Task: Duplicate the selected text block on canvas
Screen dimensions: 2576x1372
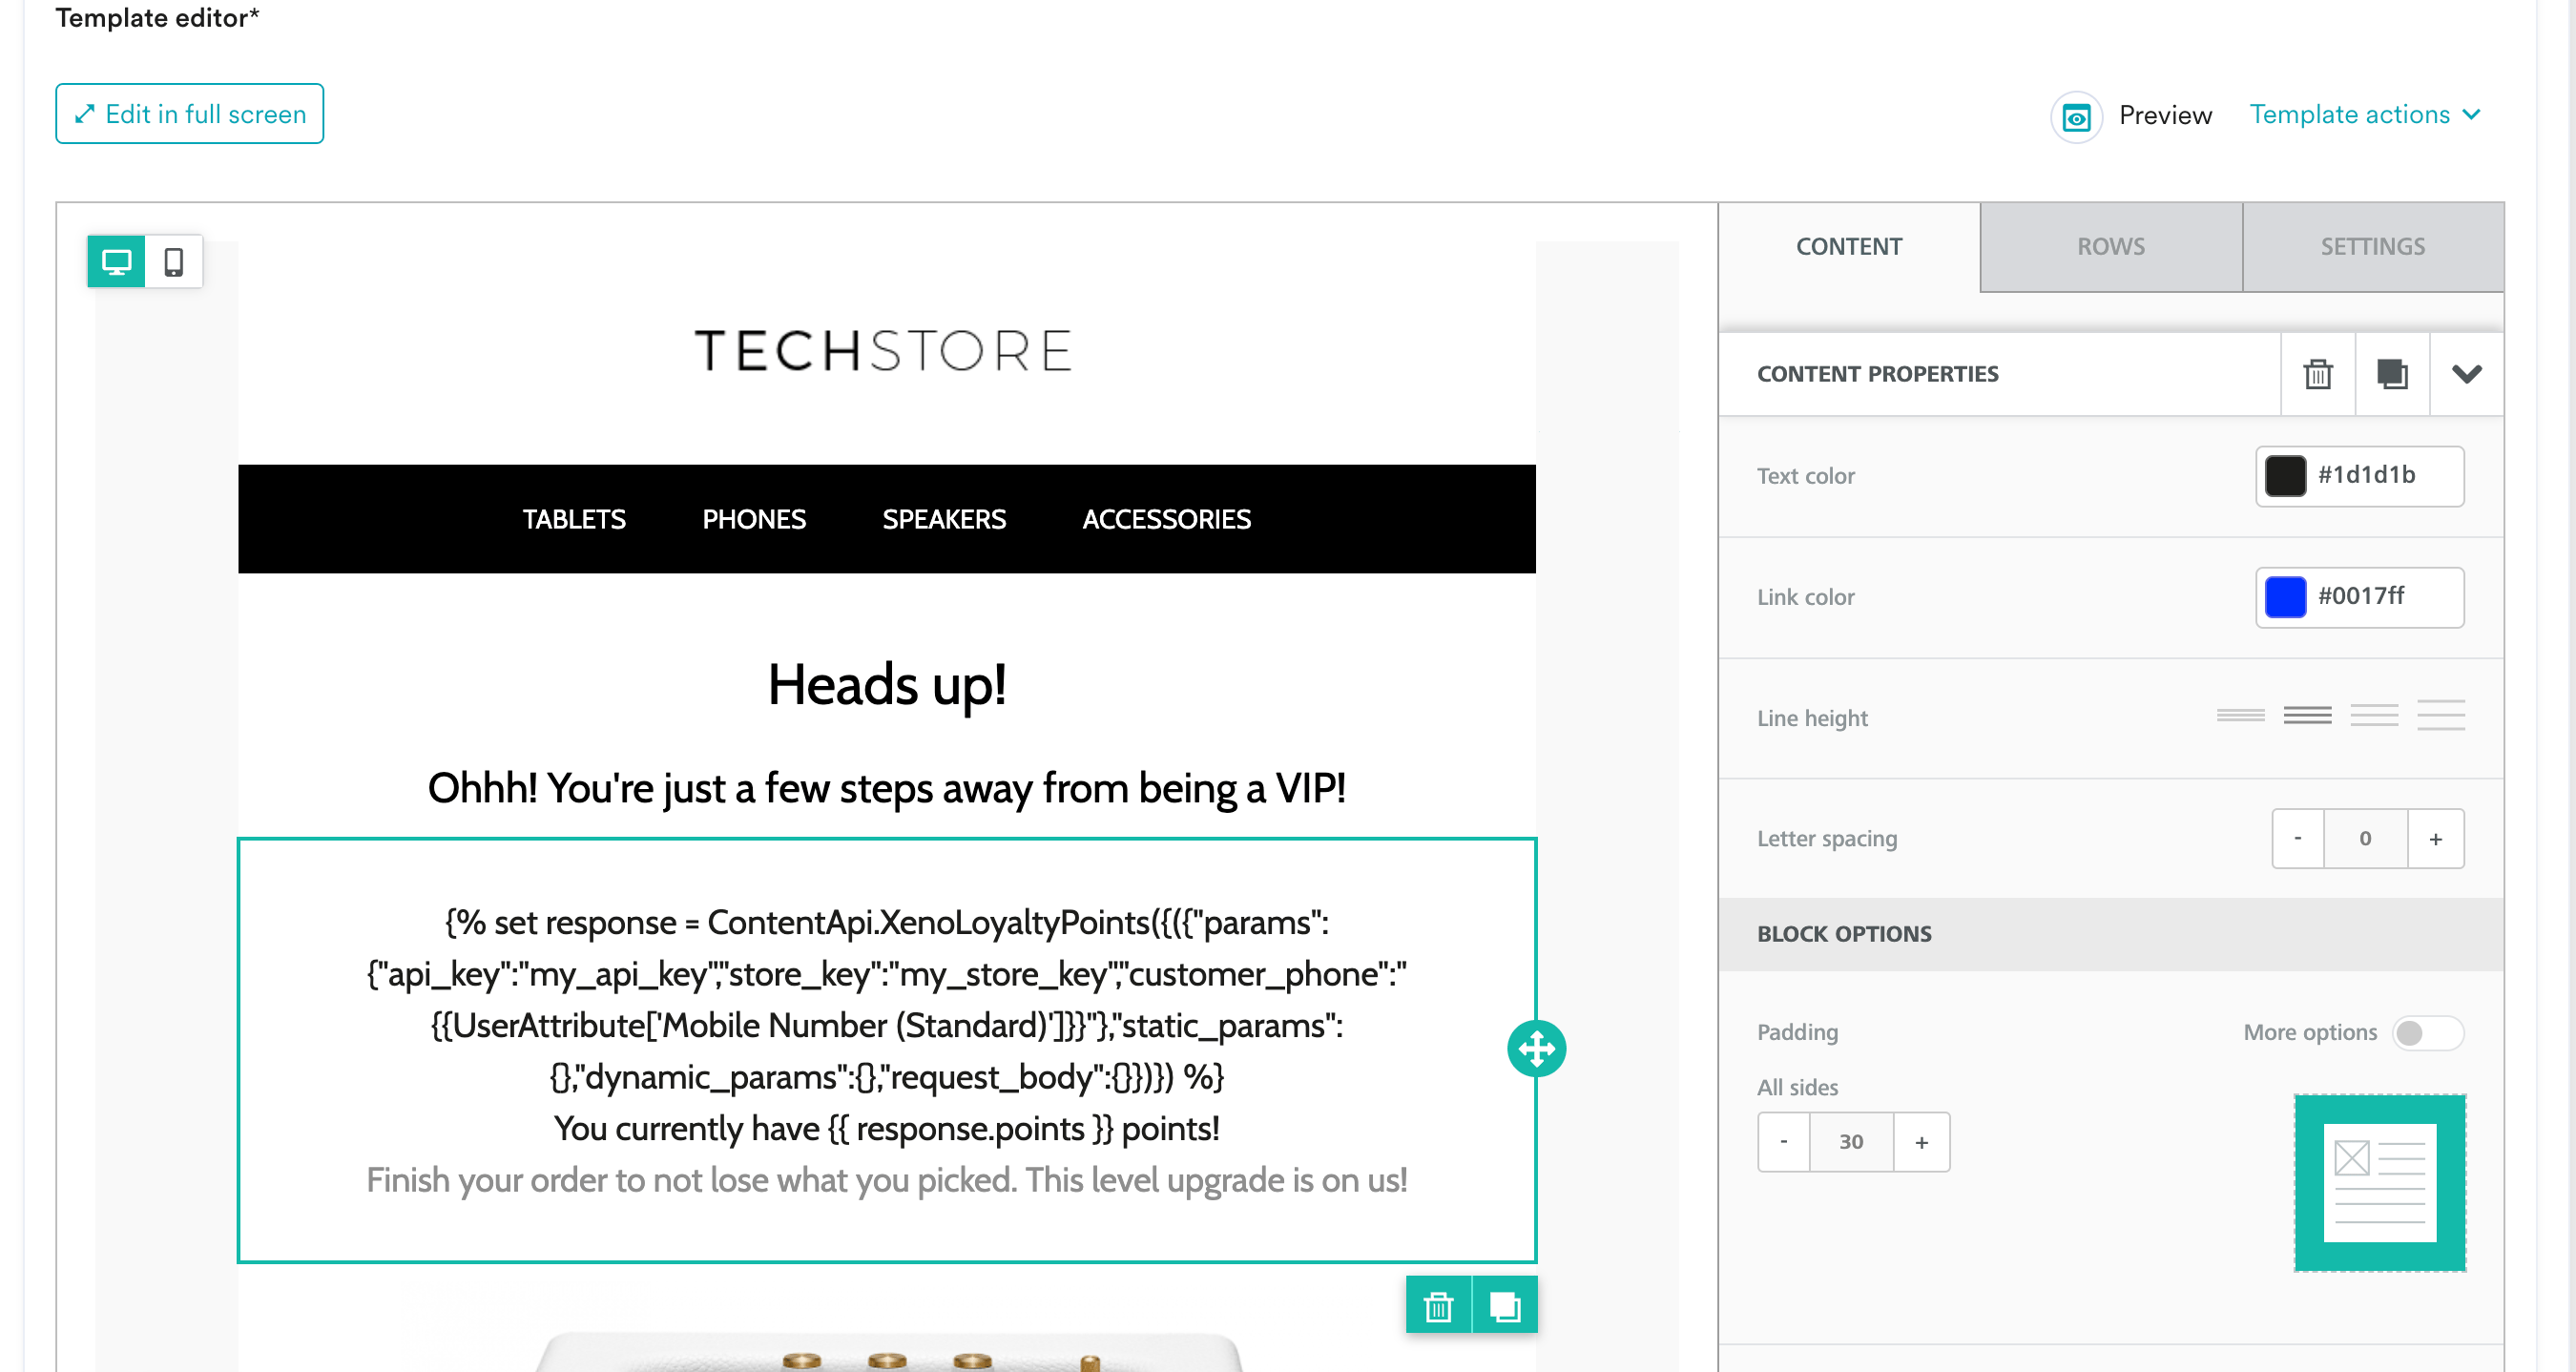Action: tap(1504, 1305)
